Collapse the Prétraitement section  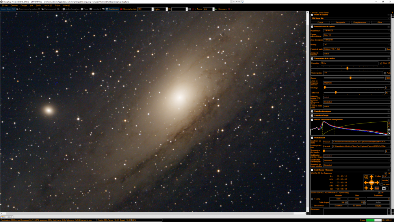tap(312, 137)
